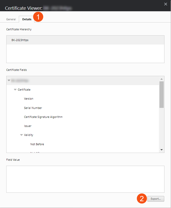
Task: Select BK-2023https in Certificate Hierarchy
Action: 85,40
